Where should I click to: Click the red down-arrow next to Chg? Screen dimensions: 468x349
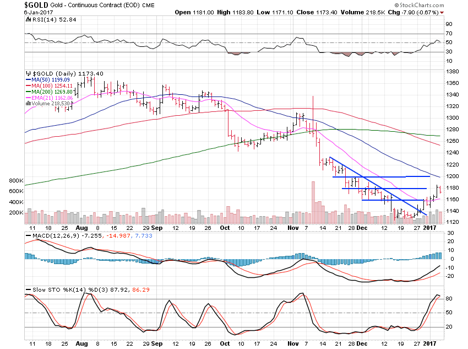pyautogui.click(x=442, y=13)
